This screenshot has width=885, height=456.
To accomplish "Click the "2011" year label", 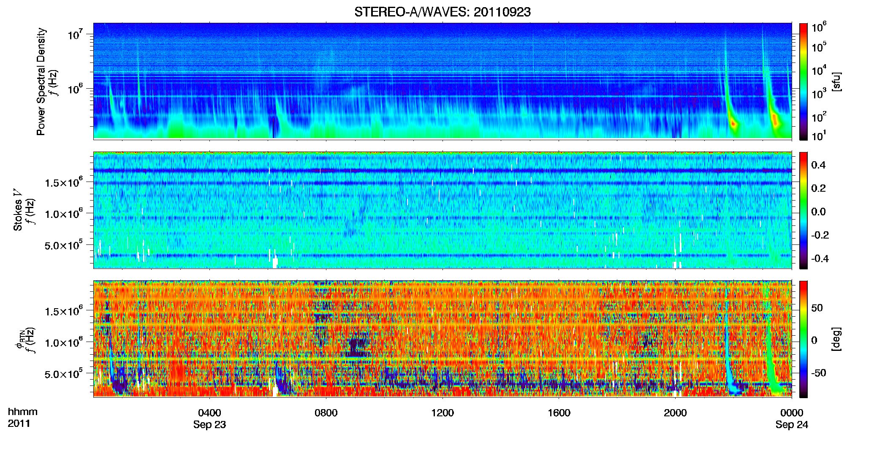I will coord(19,423).
